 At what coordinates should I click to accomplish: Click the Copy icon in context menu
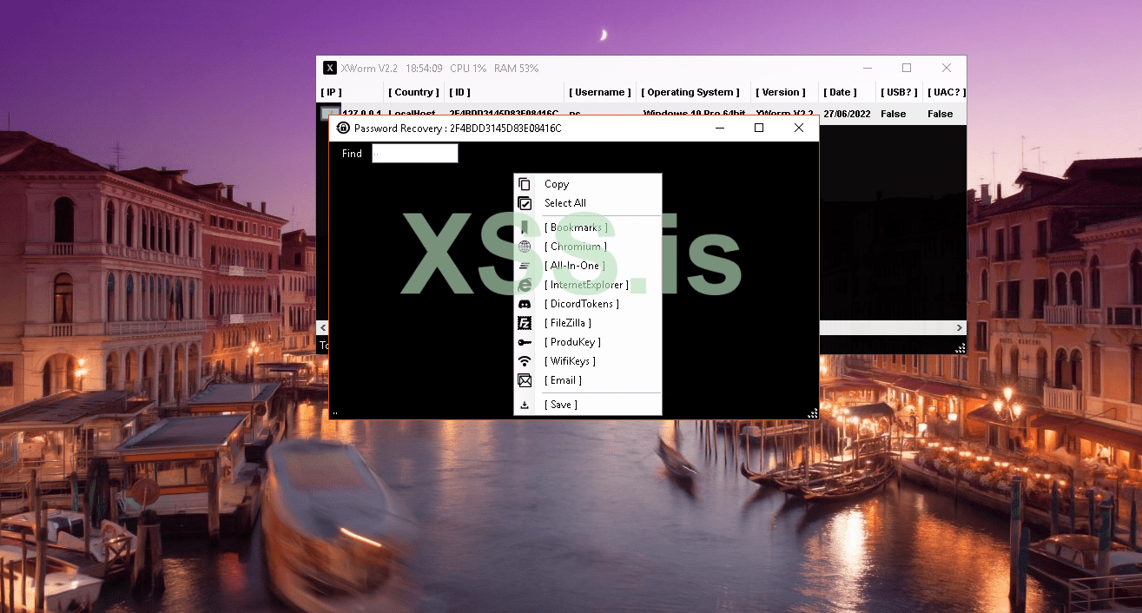(x=525, y=184)
